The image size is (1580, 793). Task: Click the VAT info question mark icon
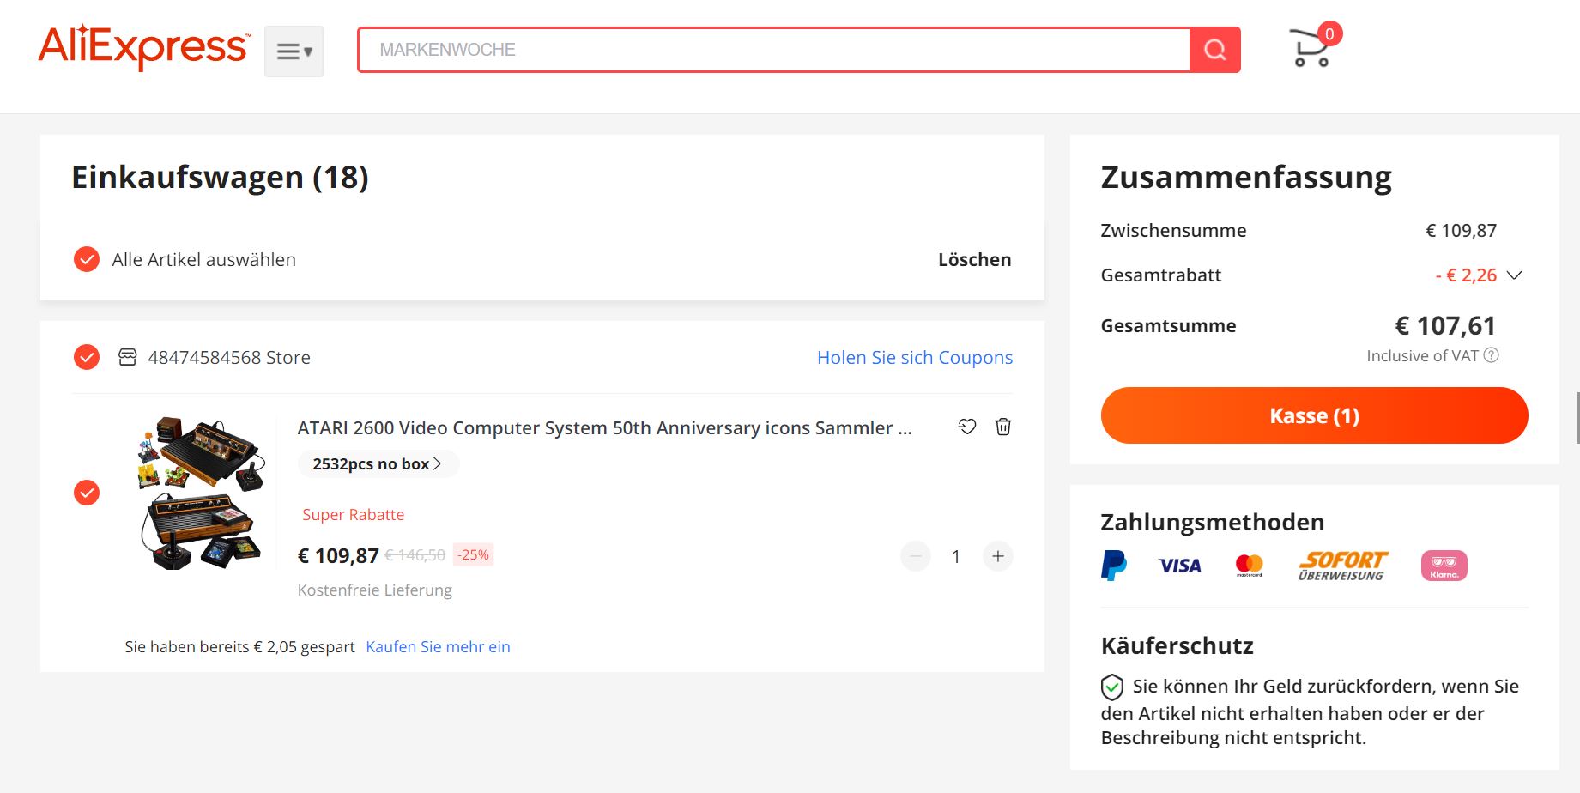(x=1492, y=355)
